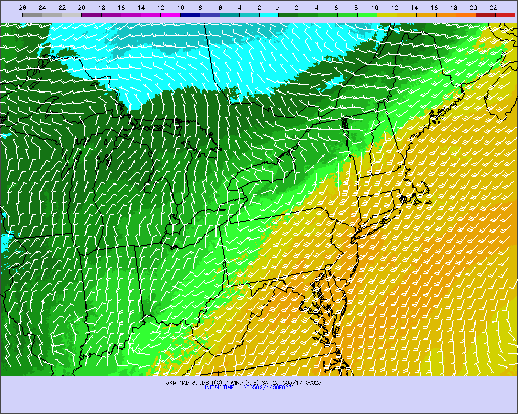Viewport: 518px width, 414px height.
Task: Click the dark green swatch between 0 and 2
Action: 288,15
